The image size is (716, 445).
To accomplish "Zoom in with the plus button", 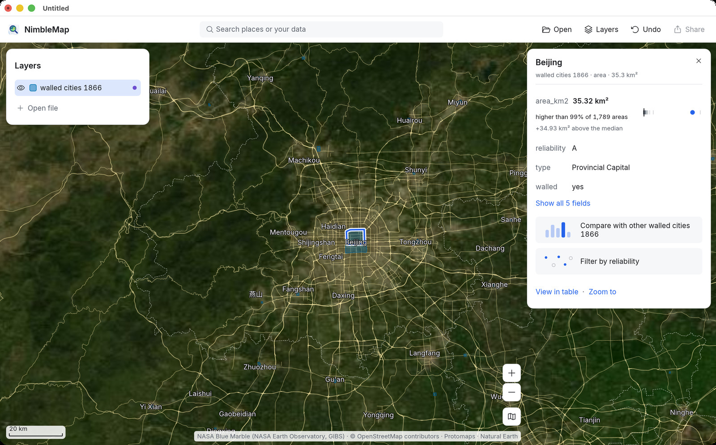I will [x=511, y=373].
